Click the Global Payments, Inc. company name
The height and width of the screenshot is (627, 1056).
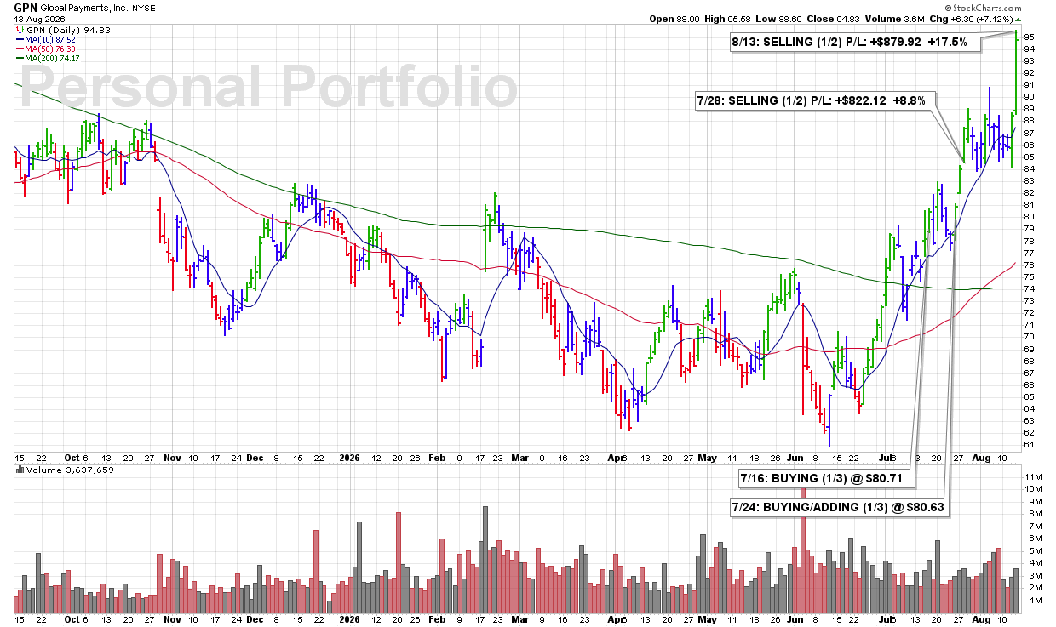point(84,7)
